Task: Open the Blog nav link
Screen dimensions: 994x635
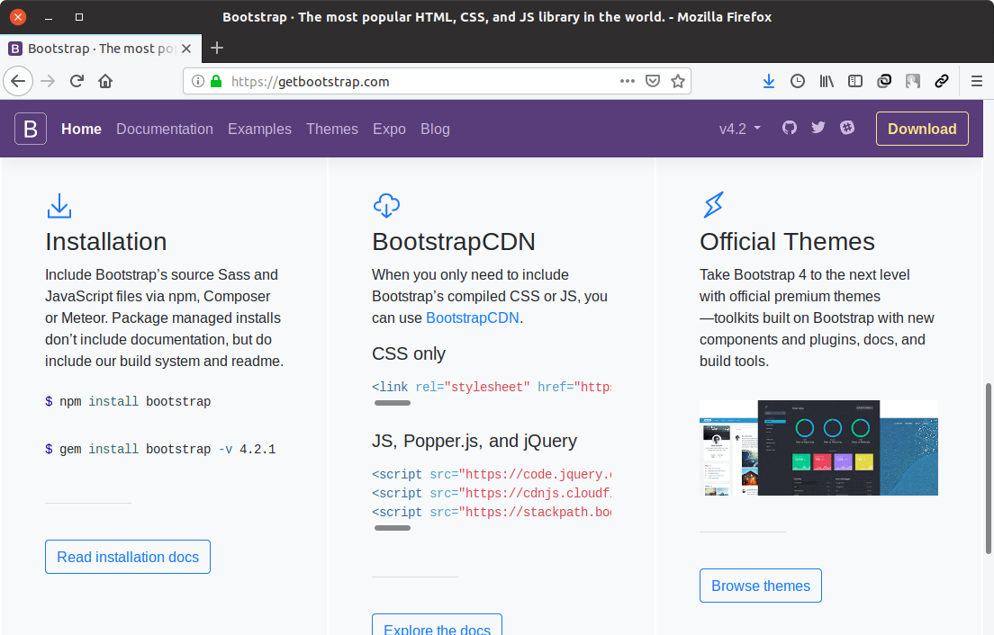Action: tap(435, 129)
